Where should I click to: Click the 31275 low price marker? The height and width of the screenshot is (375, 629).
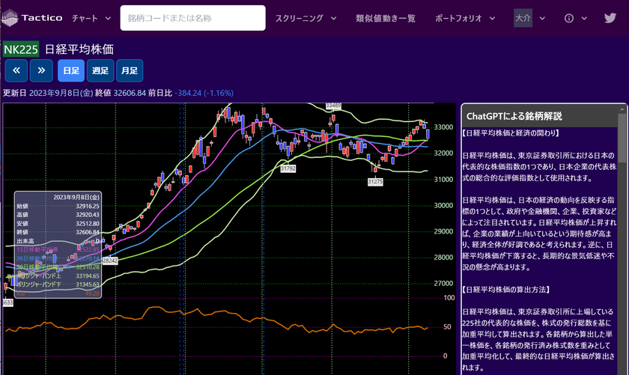coord(375,182)
